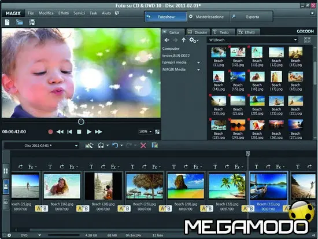Image resolution: width=318 pixels, height=239 pixels.
Task: Switch timeline to track list mode
Action: click(6, 202)
